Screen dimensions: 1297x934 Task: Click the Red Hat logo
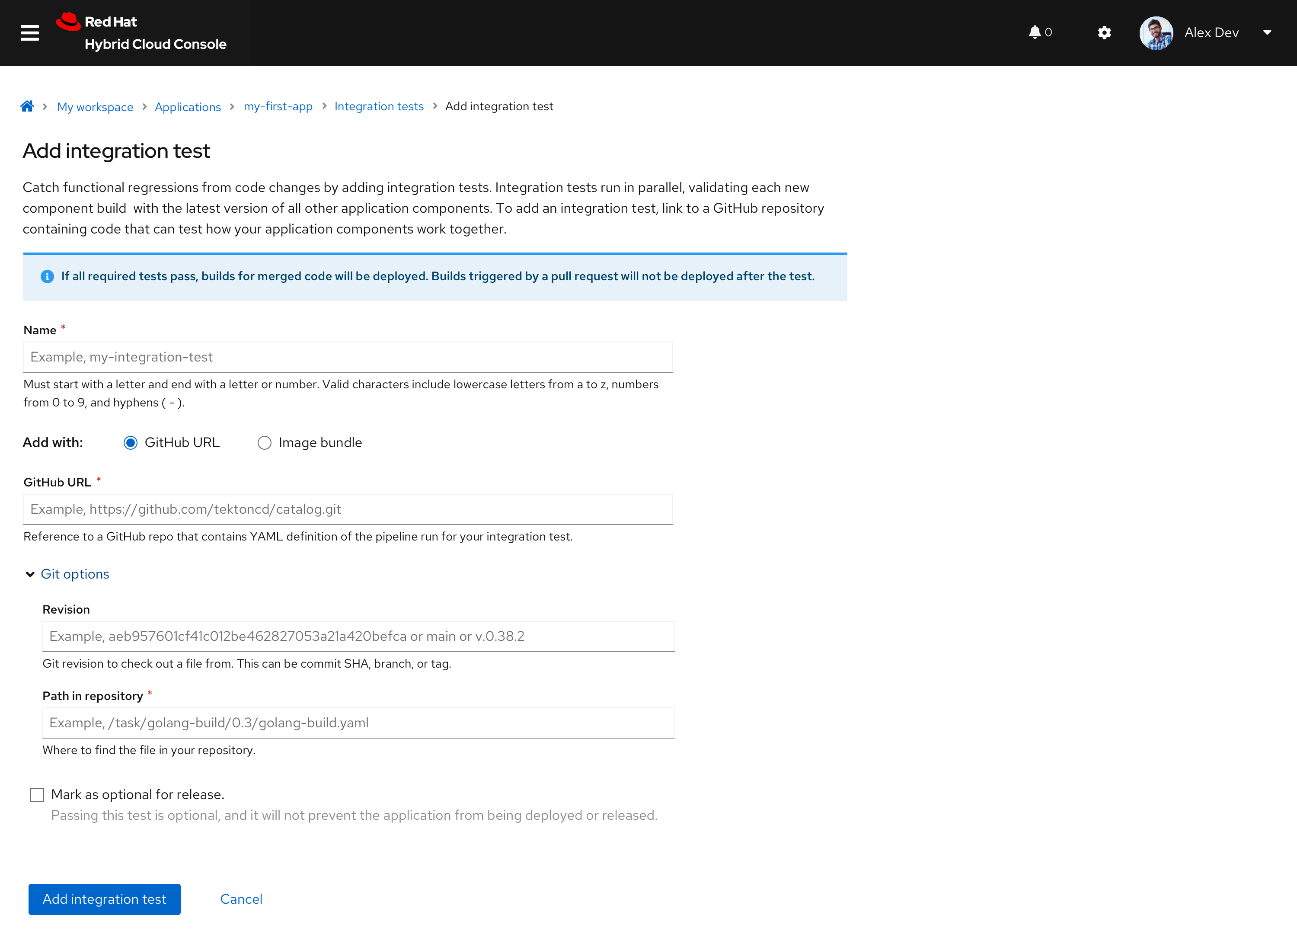tap(69, 22)
